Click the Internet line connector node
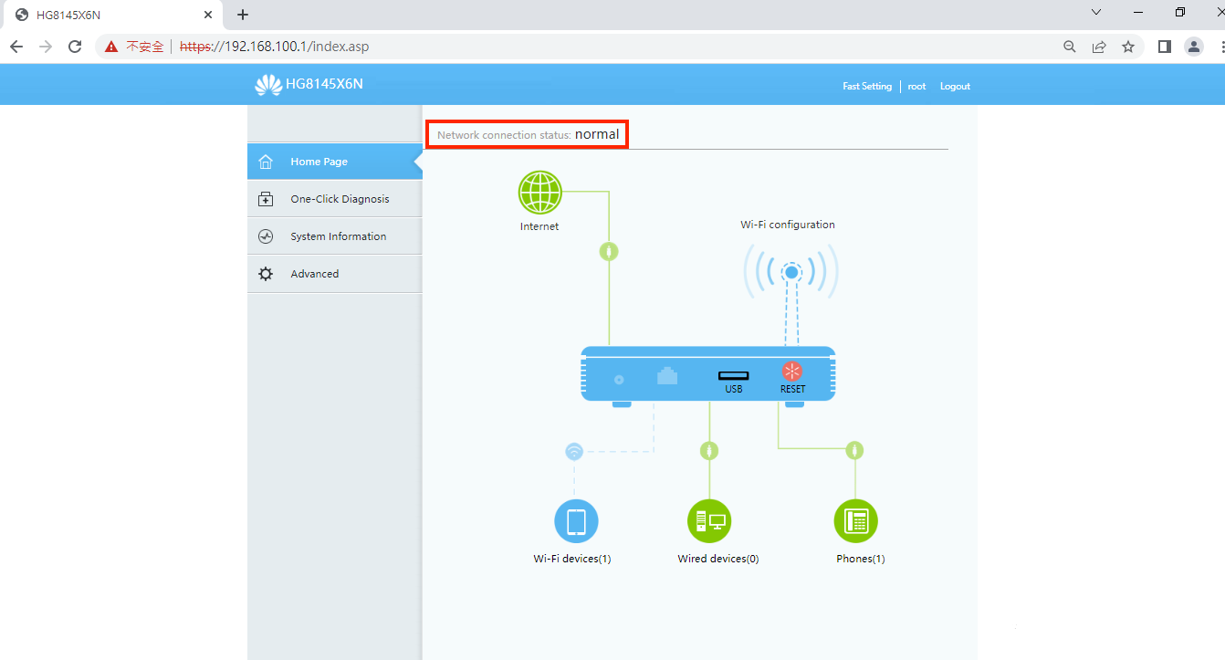 [x=609, y=251]
